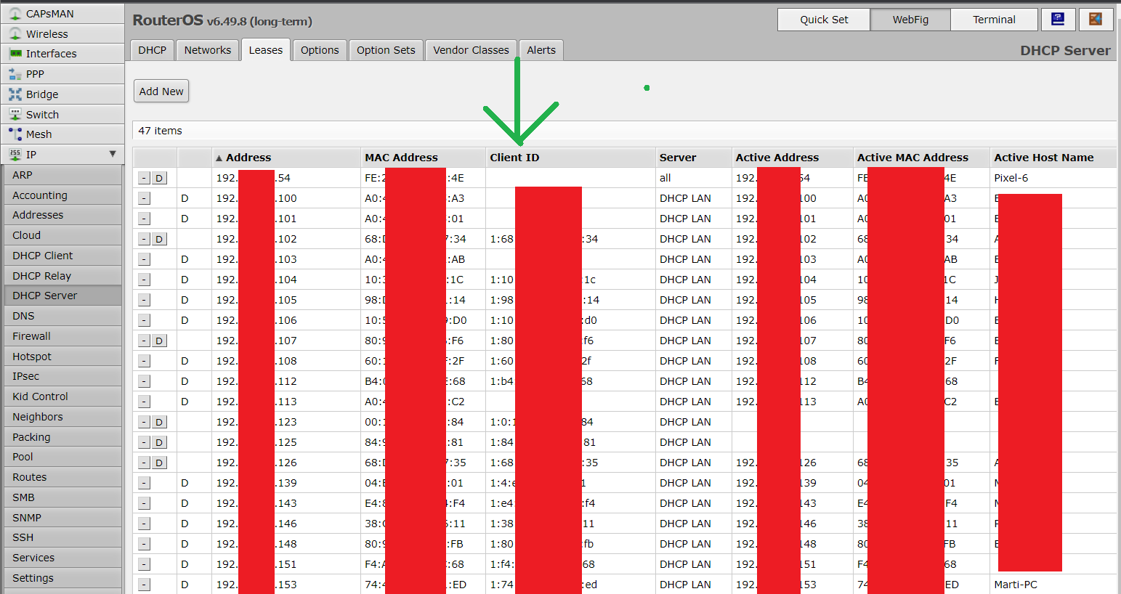The height and width of the screenshot is (594, 1121).
Task: Click the Bridge arrows icon in the sidebar
Action: [15, 94]
